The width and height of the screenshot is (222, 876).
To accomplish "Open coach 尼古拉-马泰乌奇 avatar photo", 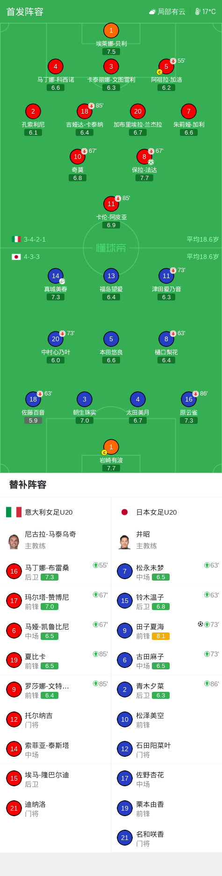I will click(14, 541).
